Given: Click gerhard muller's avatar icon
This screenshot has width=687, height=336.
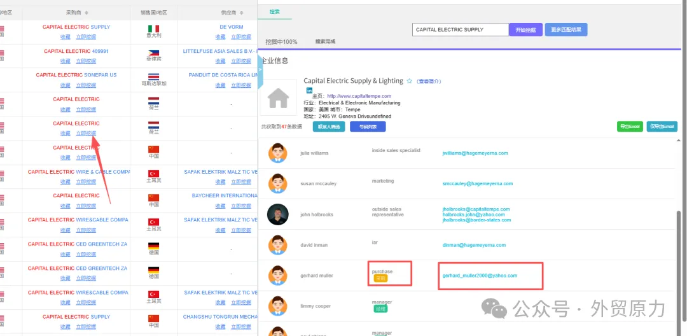Looking at the screenshot, I should tap(278, 276).
